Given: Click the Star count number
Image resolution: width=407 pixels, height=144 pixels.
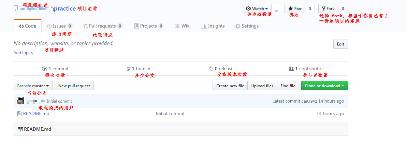Looking at the screenshot, I should [310, 8].
